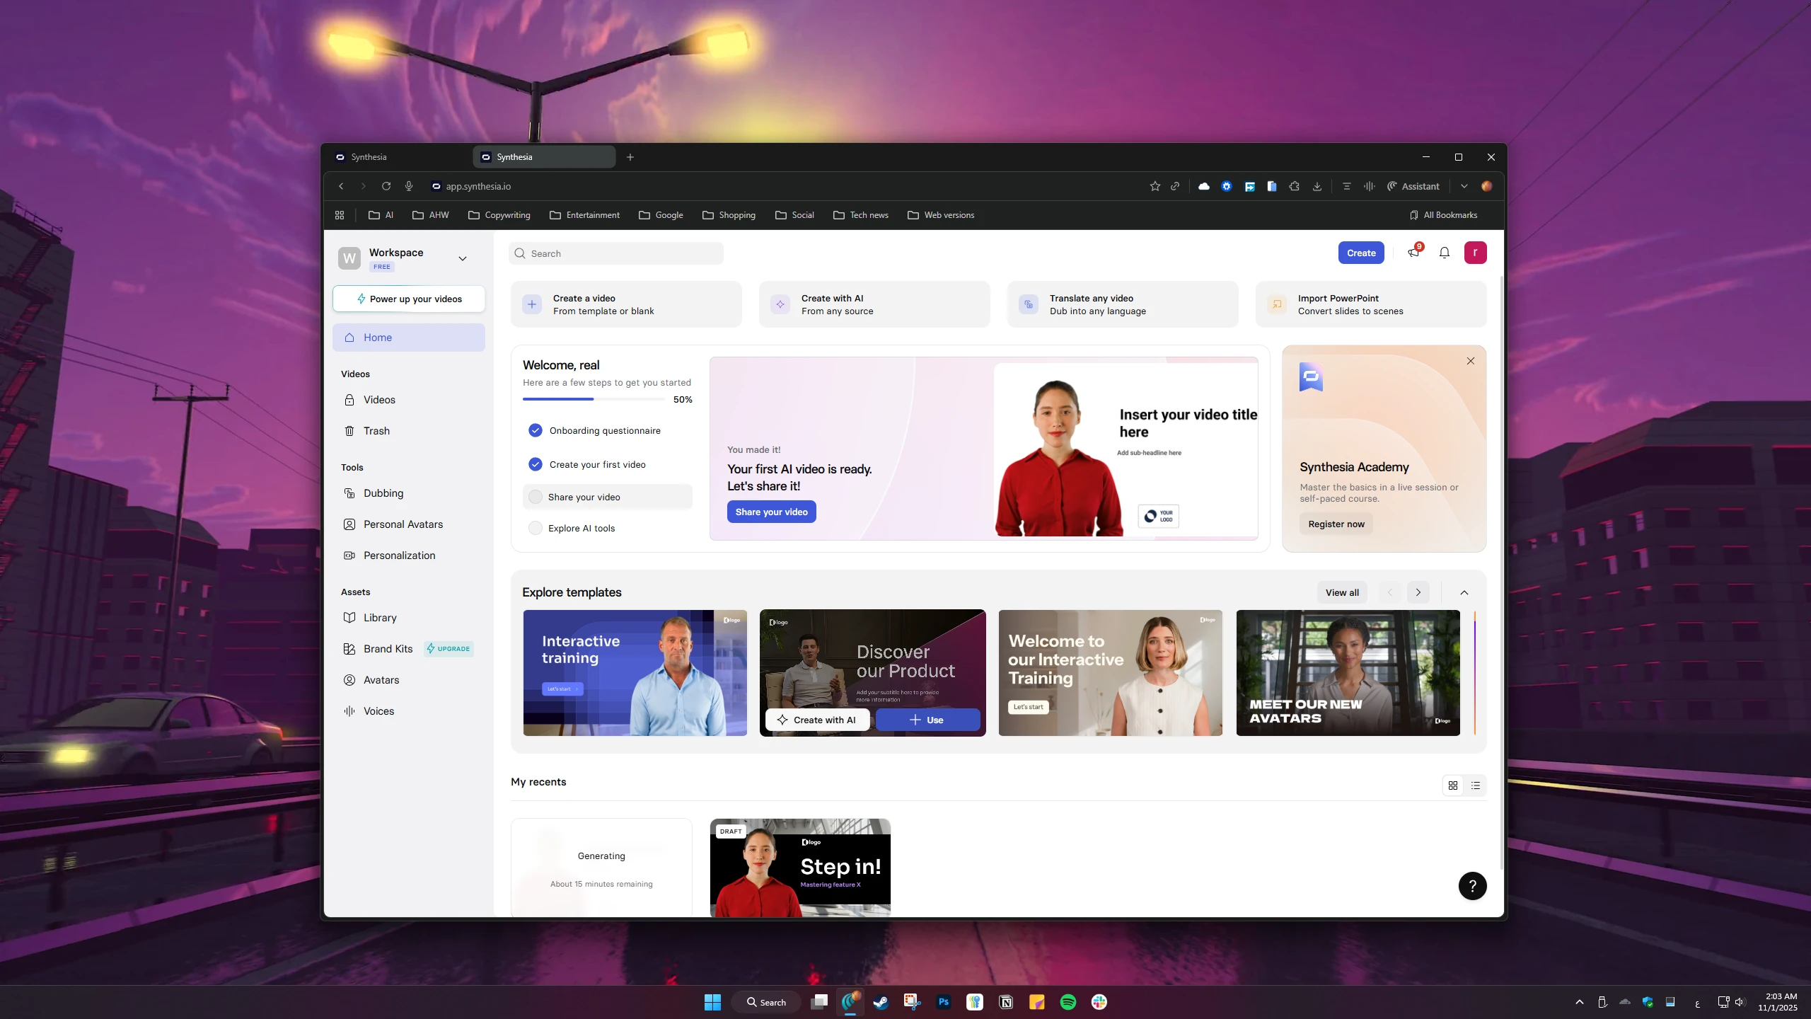Show next templates with right arrow
This screenshot has height=1019, width=1811.
click(x=1418, y=592)
